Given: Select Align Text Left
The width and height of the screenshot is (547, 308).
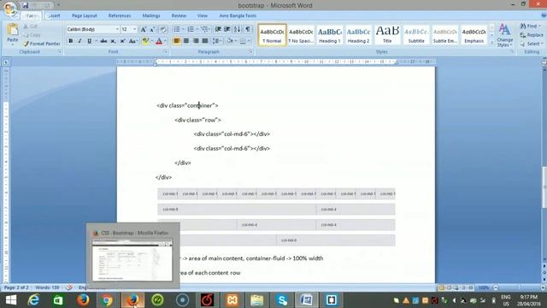Looking at the screenshot, I should click(177, 41).
